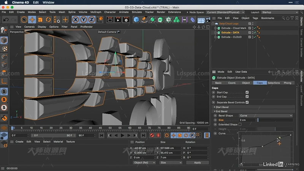Open the green Cloner MoGraph icon

pos(176,20)
